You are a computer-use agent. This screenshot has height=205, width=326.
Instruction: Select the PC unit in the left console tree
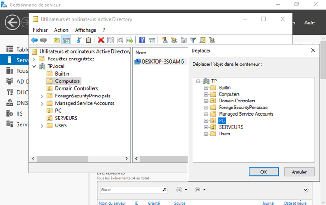[x=58, y=111]
